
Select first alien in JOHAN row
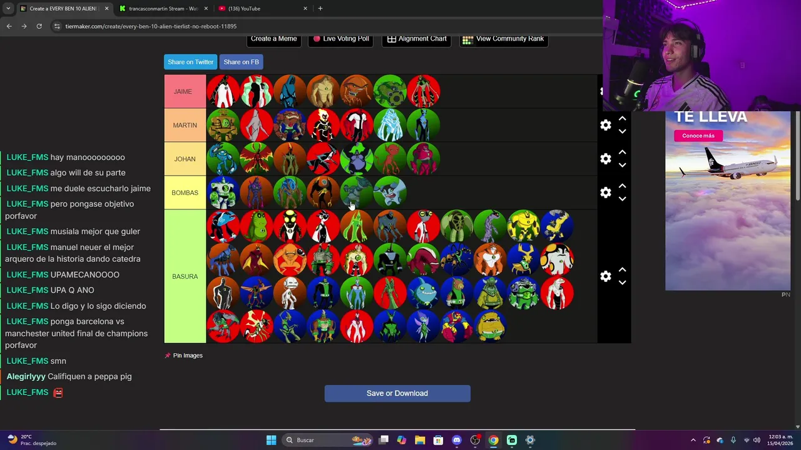(223, 159)
